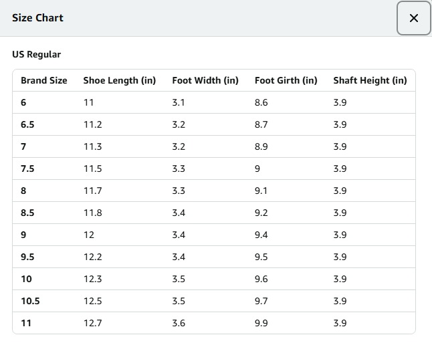Close the Size Chart dialog
432x349 pixels.
pos(413,18)
